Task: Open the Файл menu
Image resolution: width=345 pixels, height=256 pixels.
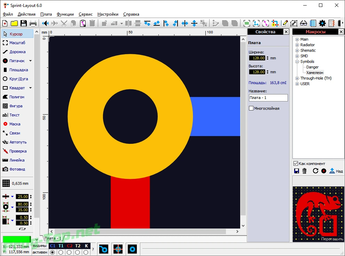Action: (x=8, y=14)
